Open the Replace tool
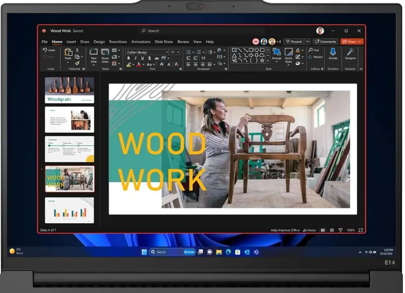Image resolution: width=405 pixels, height=293 pixels. (x=317, y=57)
